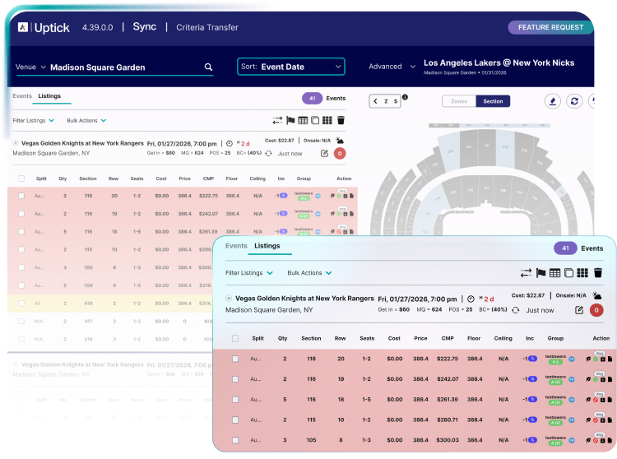
Task: Click the search magnifier in the Venue field
Action: click(x=208, y=67)
